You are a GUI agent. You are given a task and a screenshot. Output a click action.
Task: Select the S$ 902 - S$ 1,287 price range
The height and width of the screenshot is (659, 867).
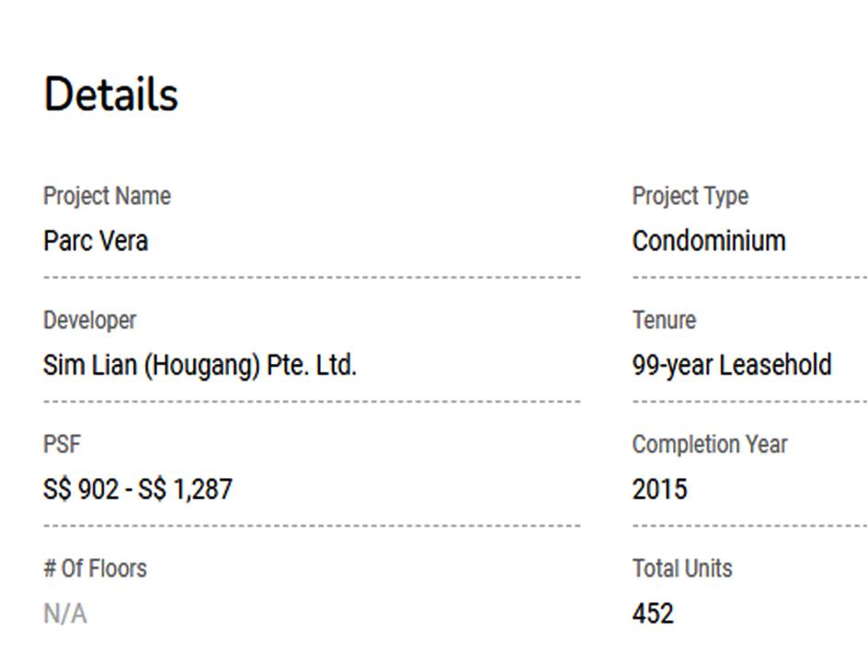138,489
